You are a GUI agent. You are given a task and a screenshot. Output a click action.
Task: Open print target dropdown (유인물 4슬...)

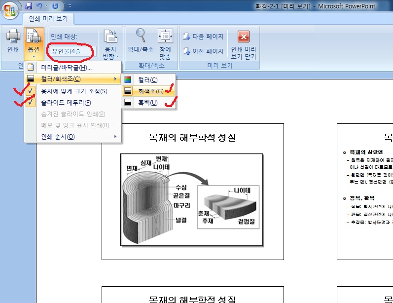(x=69, y=51)
